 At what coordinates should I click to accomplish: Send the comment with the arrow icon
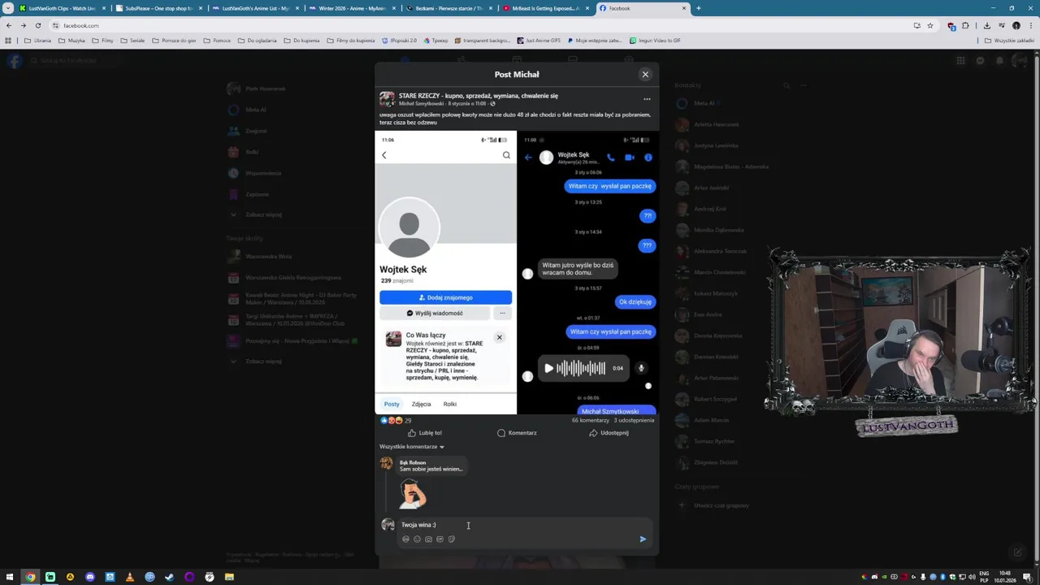643,539
